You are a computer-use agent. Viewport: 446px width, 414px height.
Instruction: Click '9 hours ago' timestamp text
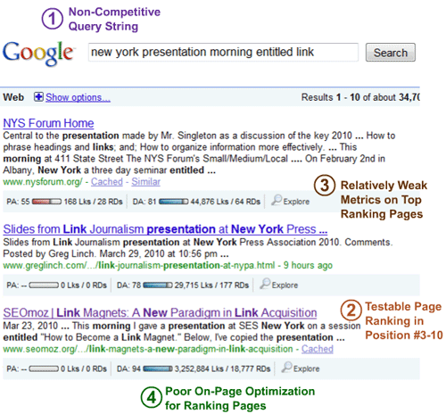pyautogui.click(x=308, y=265)
